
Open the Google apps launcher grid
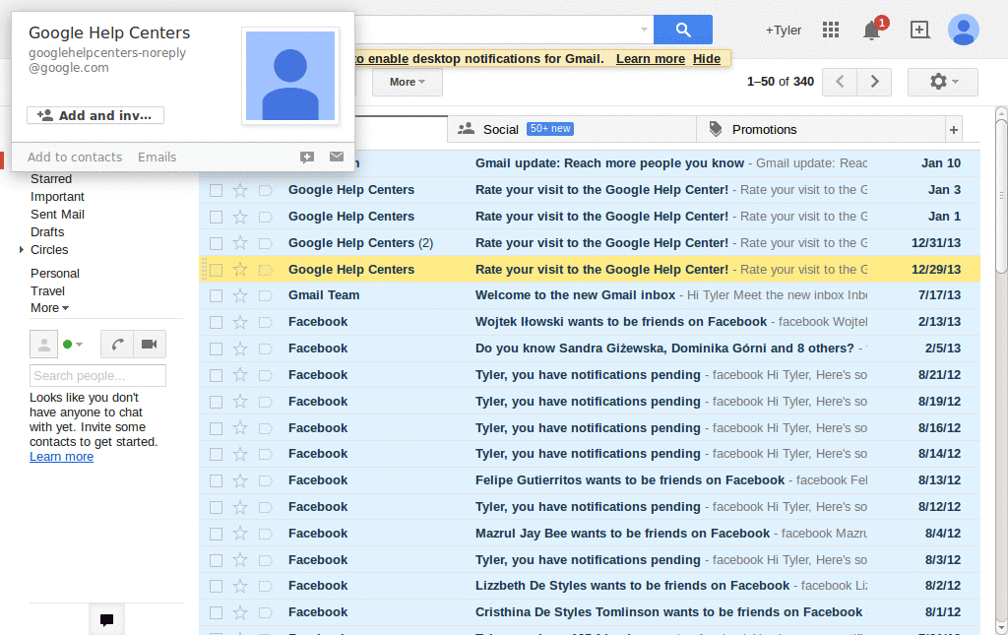830,30
